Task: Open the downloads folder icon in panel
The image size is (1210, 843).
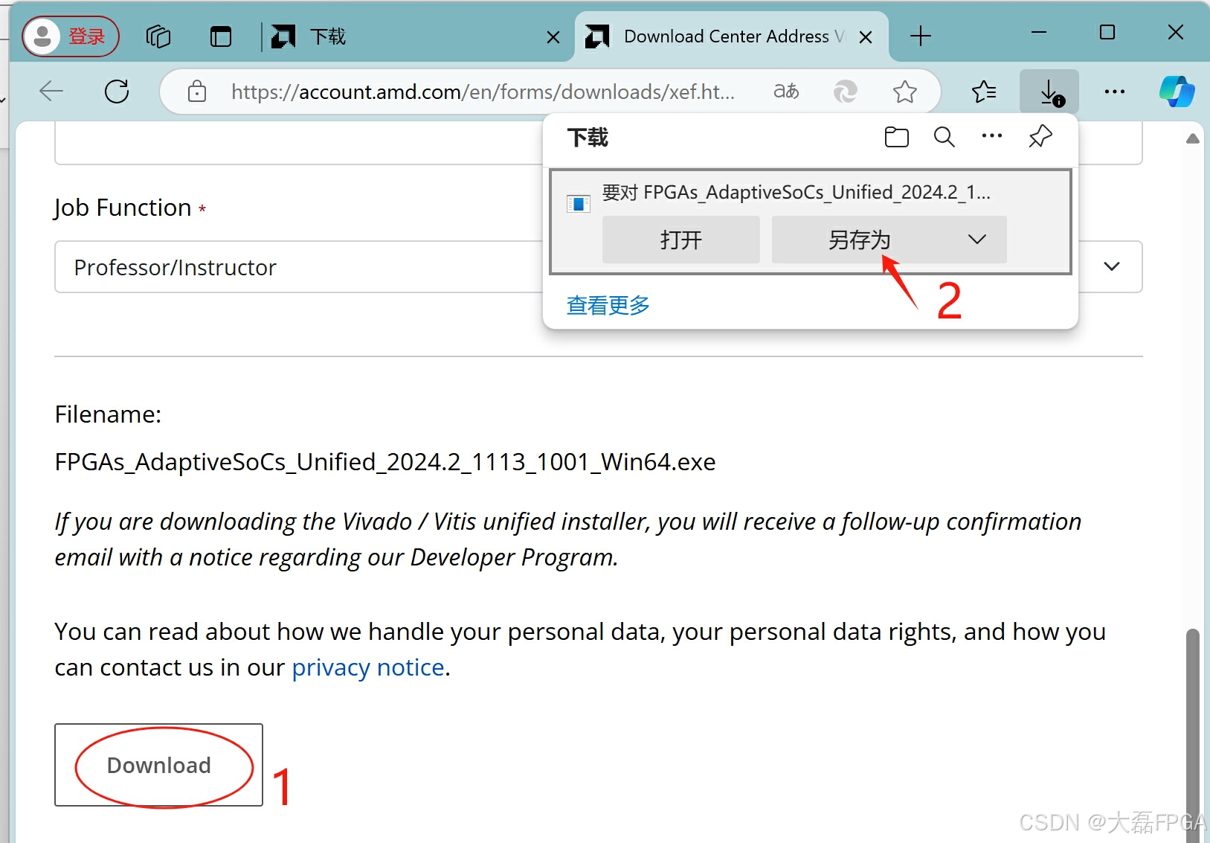Action: [x=897, y=137]
